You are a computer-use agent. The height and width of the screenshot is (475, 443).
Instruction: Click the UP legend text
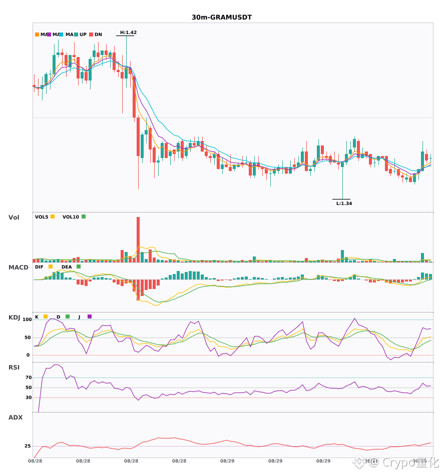[x=83, y=34]
